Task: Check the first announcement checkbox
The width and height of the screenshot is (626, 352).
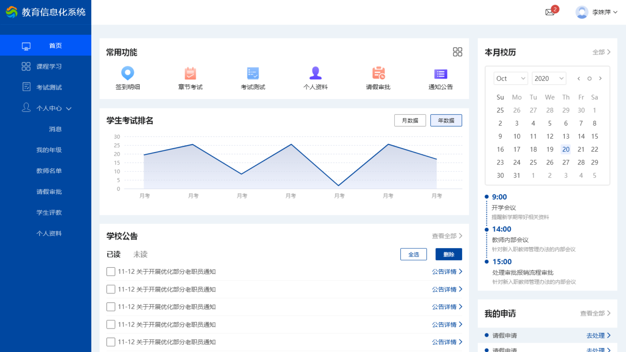Action: click(111, 271)
